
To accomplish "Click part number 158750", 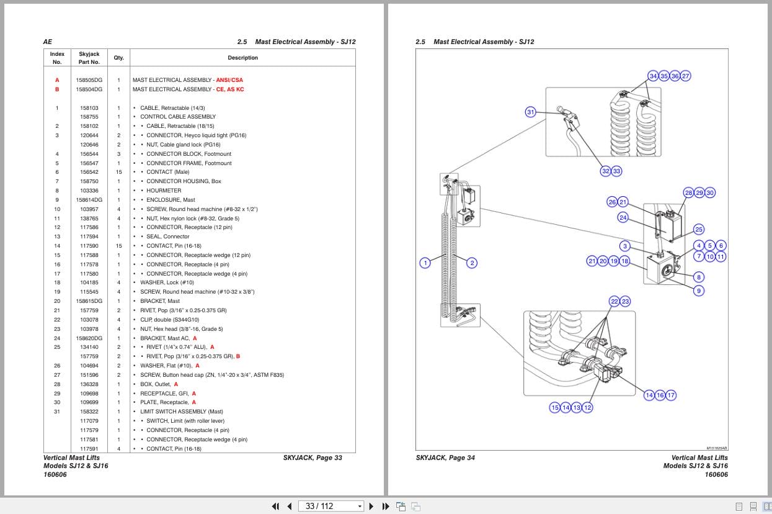I will (x=89, y=181).
